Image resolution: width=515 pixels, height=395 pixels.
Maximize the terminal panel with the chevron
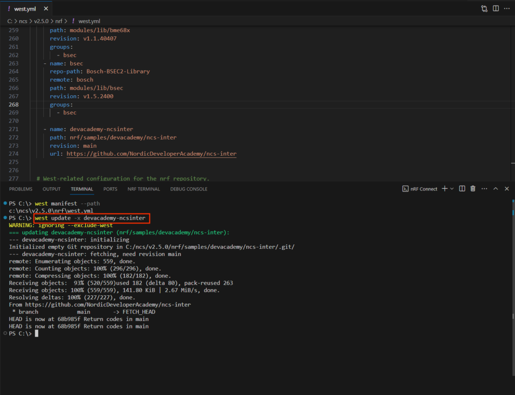click(x=496, y=188)
